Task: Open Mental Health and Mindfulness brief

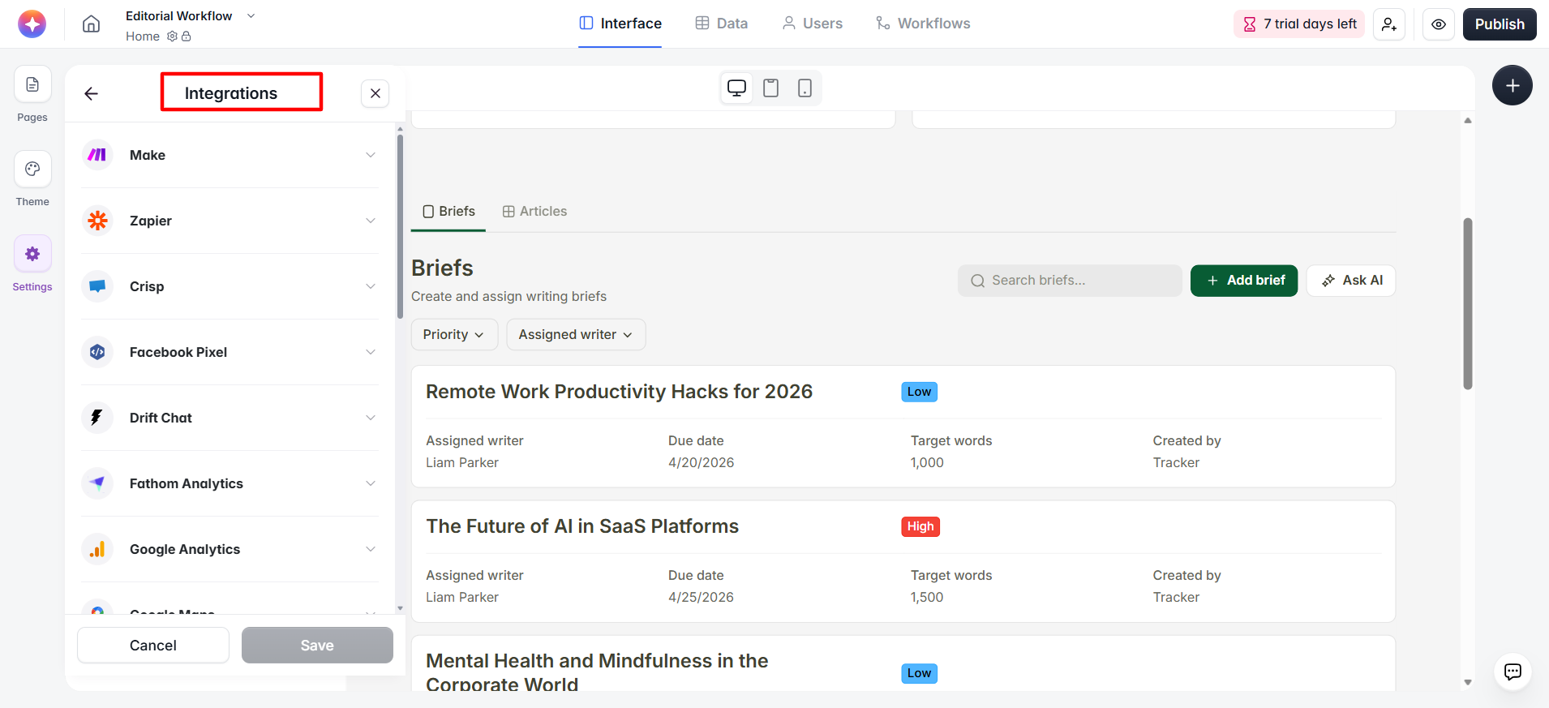Action: click(x=597, y=672)
